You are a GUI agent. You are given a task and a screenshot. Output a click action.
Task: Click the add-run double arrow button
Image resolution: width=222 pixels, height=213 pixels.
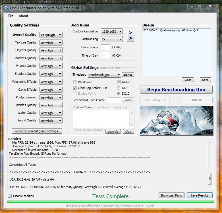(x=130, y=35)
